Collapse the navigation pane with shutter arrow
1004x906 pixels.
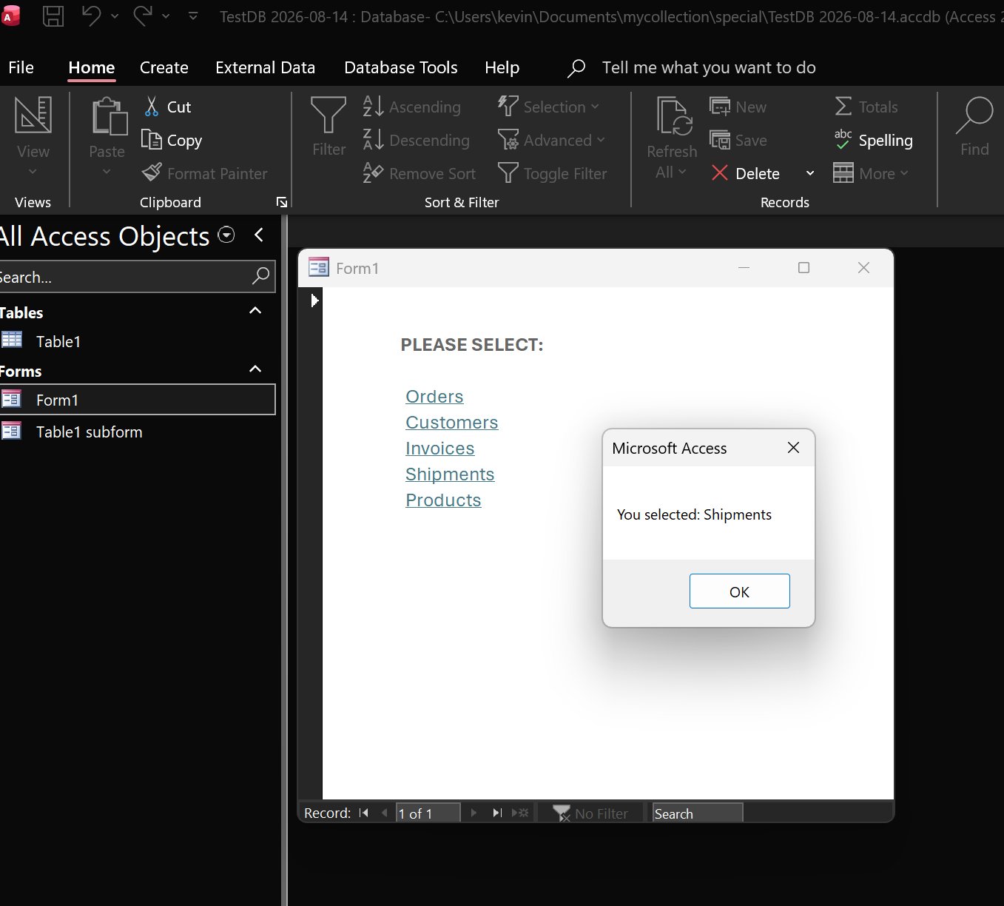258,235
